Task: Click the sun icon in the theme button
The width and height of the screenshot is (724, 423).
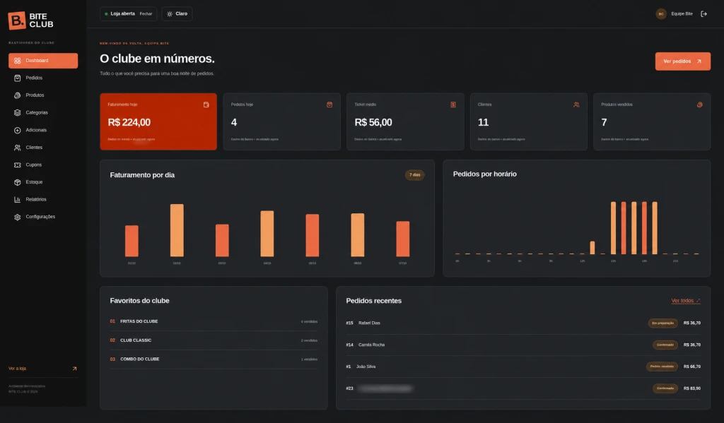Action: click(x=170, y=14)
